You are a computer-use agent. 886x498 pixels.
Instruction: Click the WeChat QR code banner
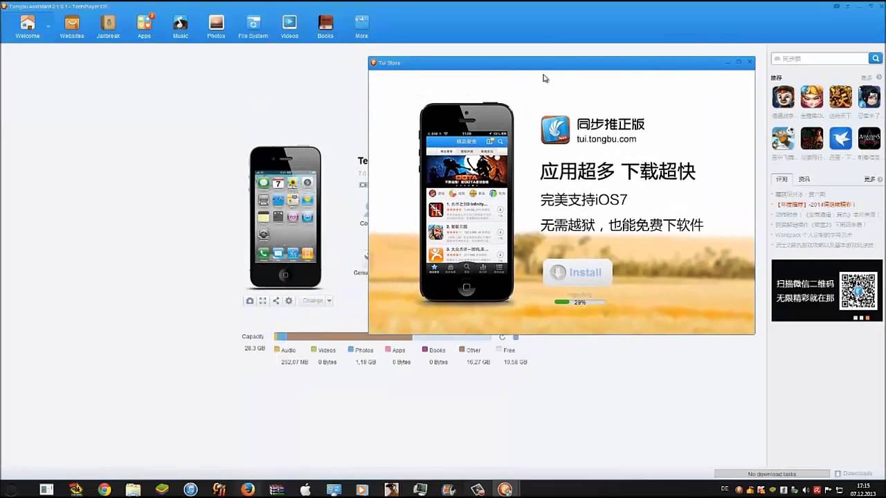(x=827, y=290)
